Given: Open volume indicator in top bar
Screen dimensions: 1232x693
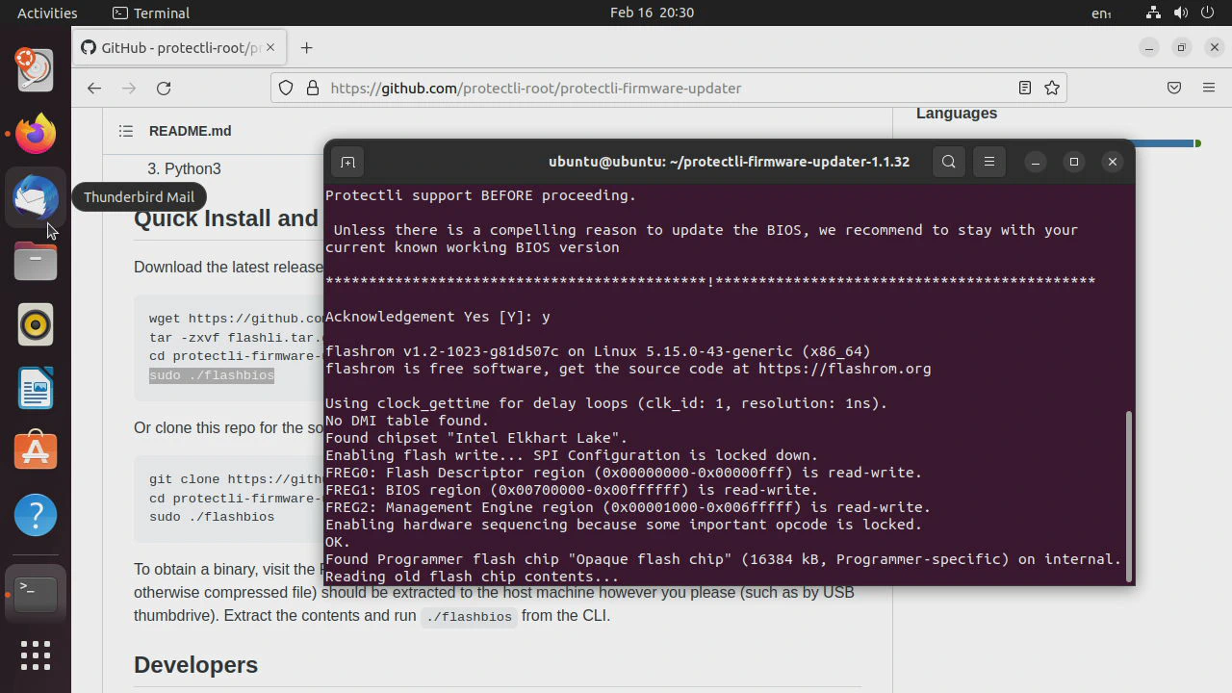Looking at the screenshot, I should tap(1181, 13).
